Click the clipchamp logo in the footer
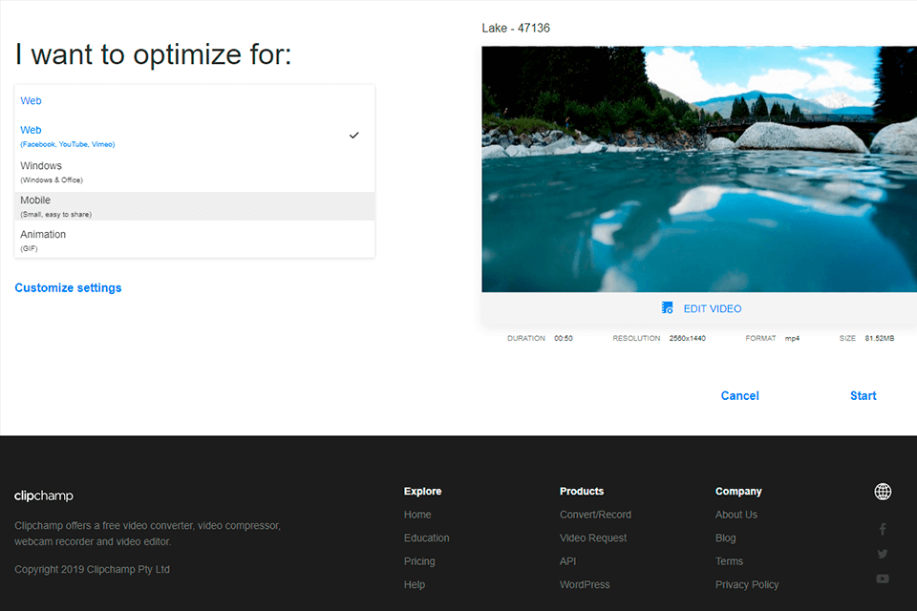Image resolution: width=917 pixels, height=611 pixels. coord(43,495)
